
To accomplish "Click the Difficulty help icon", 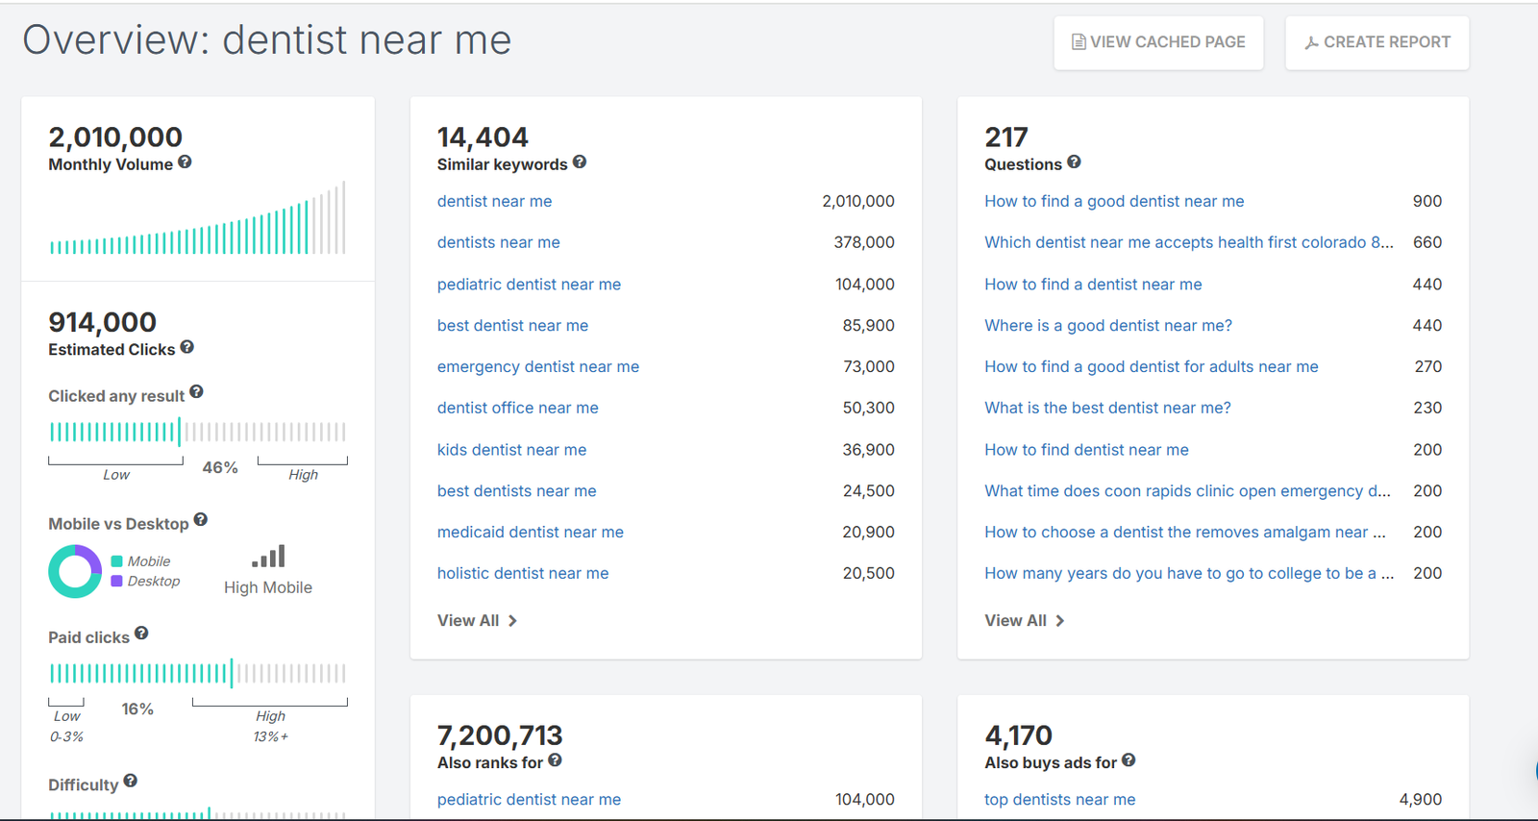I will (131, 782).
